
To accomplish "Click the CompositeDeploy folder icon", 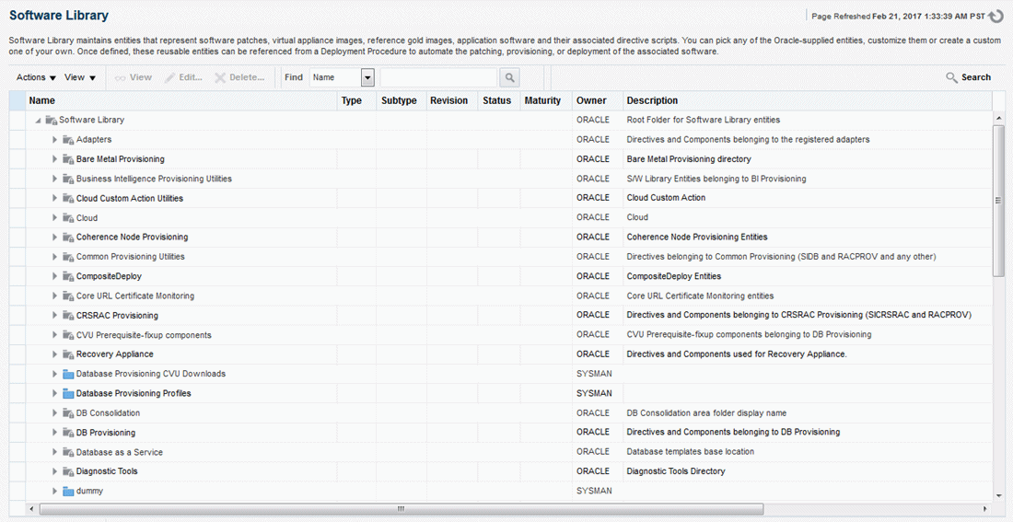I will click(x=68, y=276).
